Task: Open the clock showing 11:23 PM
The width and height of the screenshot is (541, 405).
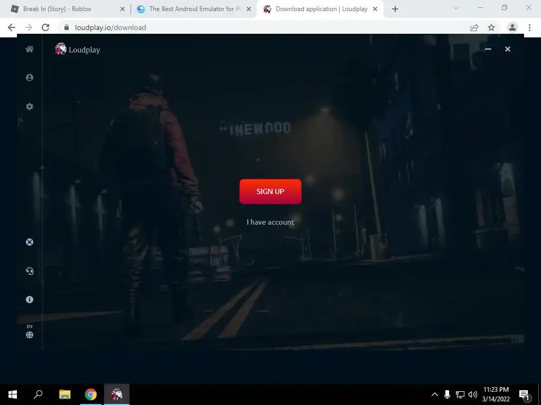Action: pos(496,394)
